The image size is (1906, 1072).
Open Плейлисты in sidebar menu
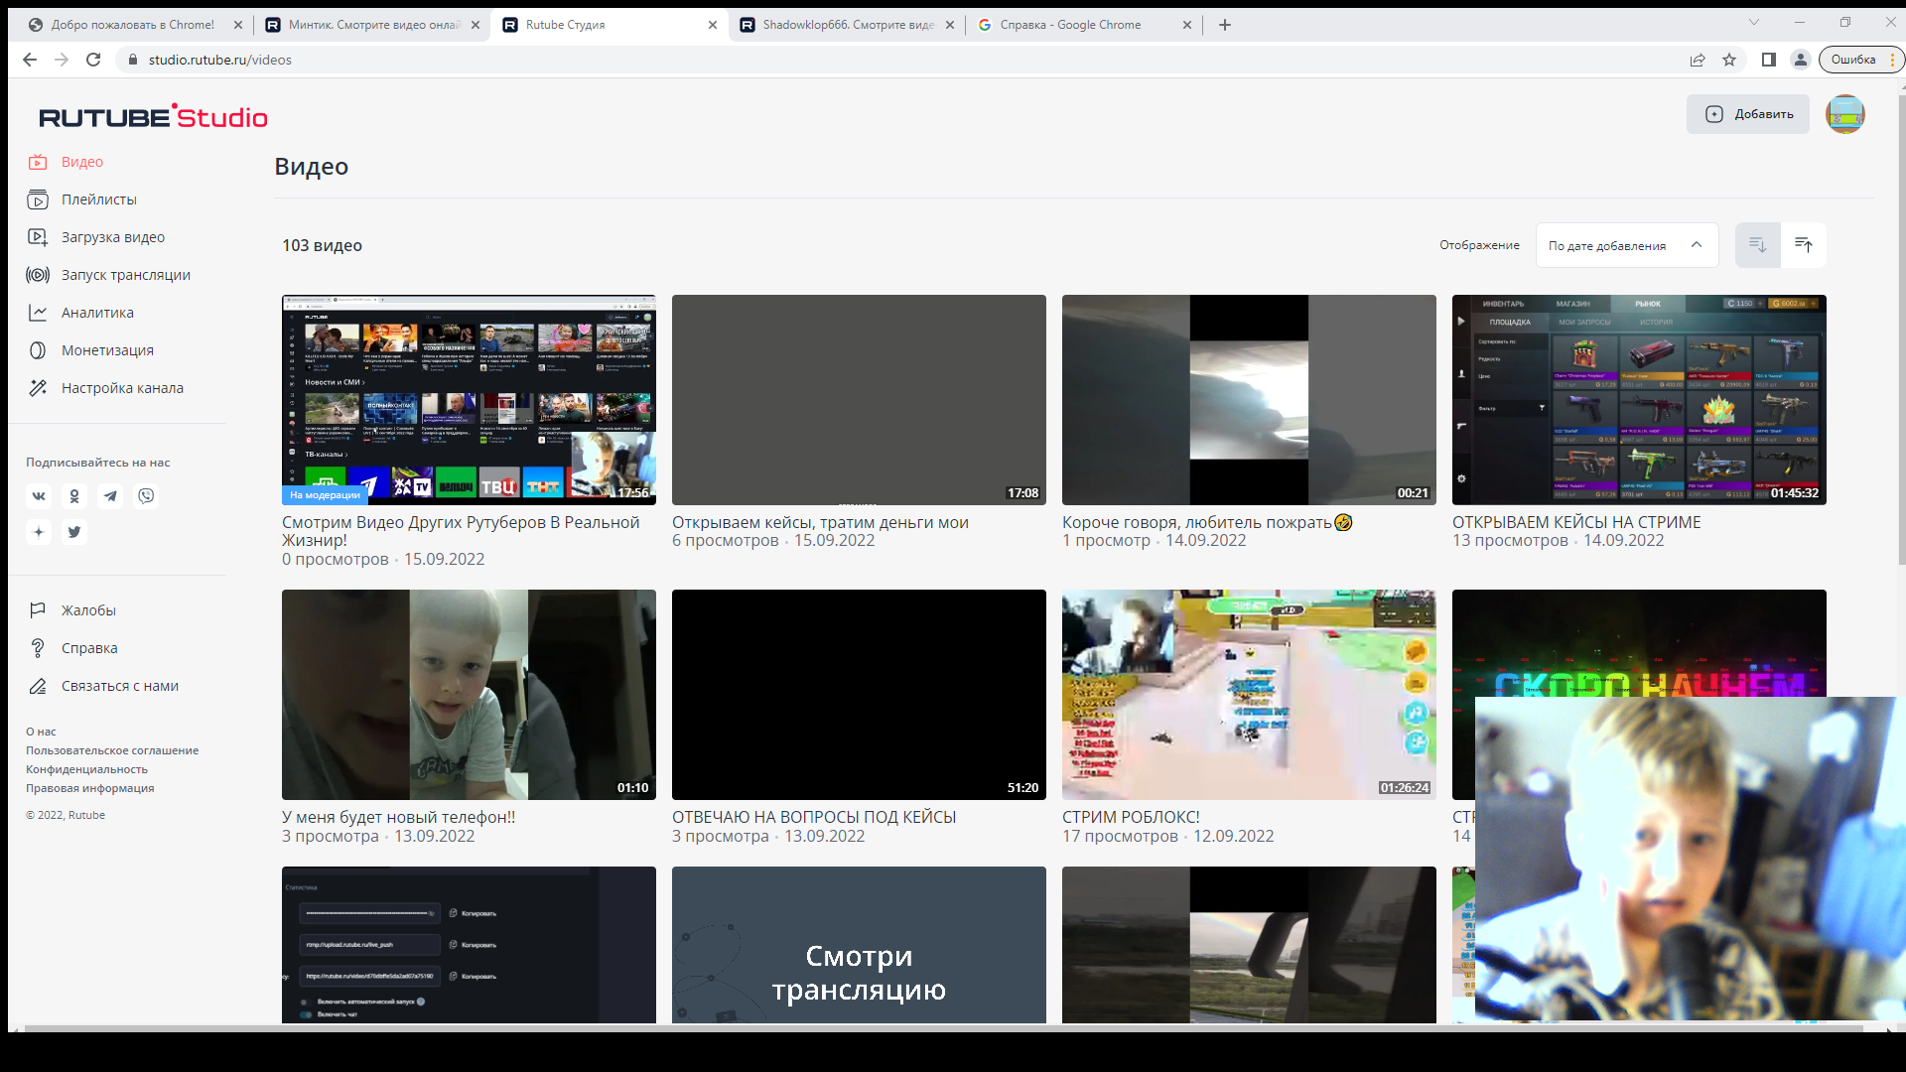98,200
